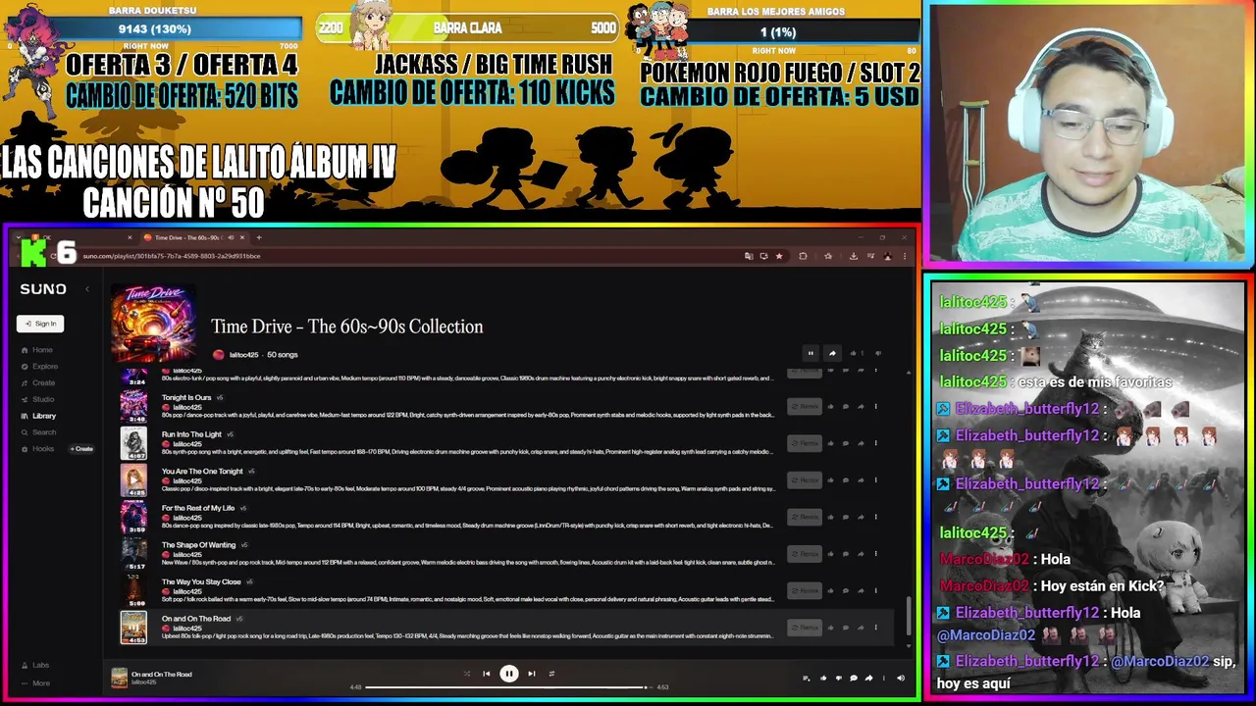Comment on For the Rest of My Life
The image size is (1256, 706).
coord(846,517)
